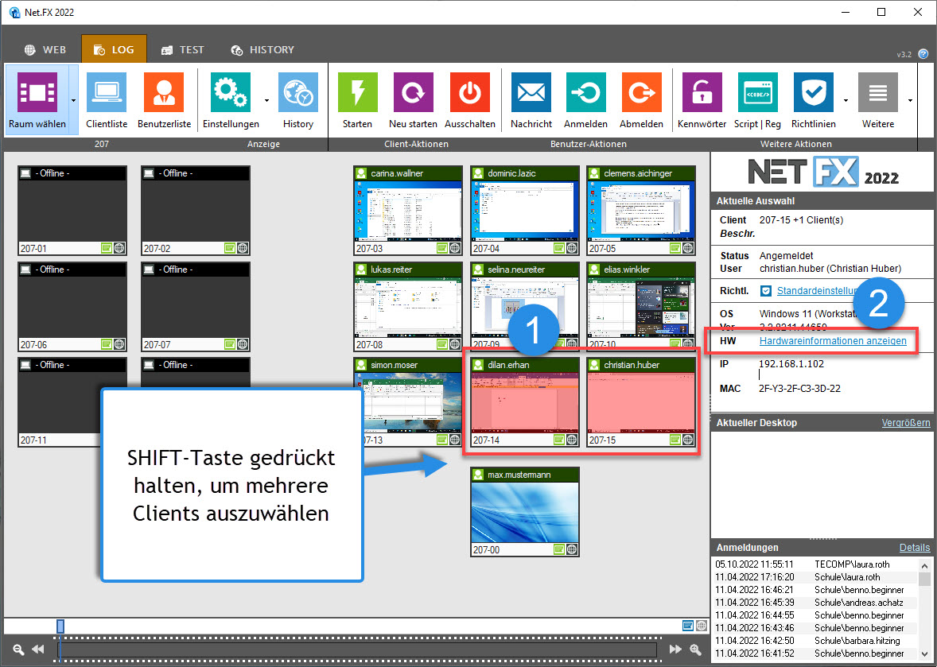
Task: Select the offline client 207-07
Action: point(196,307)
